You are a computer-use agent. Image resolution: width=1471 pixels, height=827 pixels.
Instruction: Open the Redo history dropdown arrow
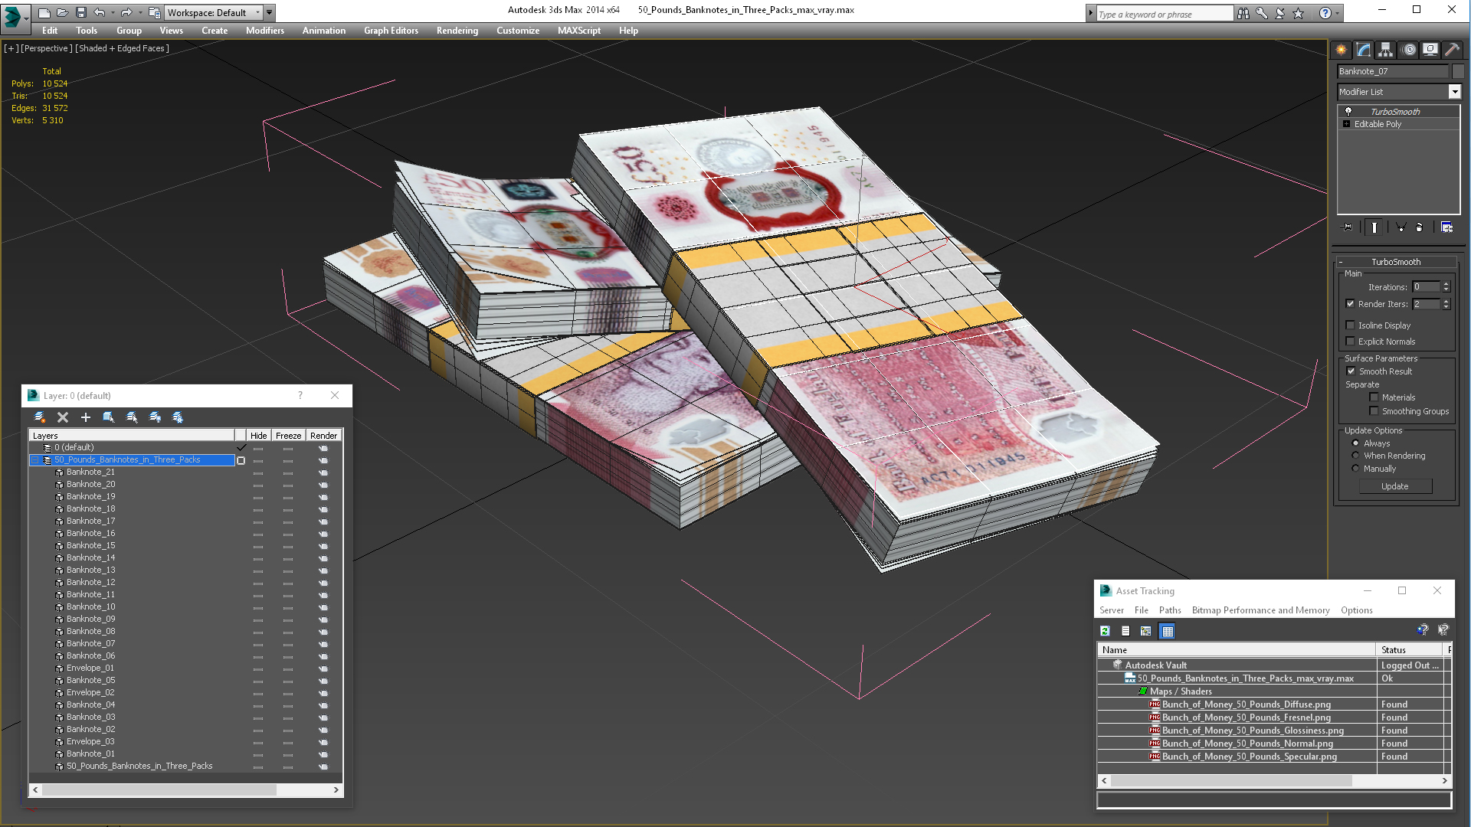[x=140, y=13]
